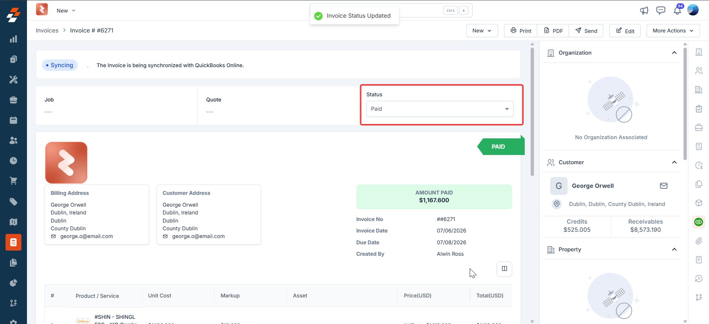Open the Status dropdown showing Paid
This screenshot has height=324, width=709.
click(x=440, y=109)
